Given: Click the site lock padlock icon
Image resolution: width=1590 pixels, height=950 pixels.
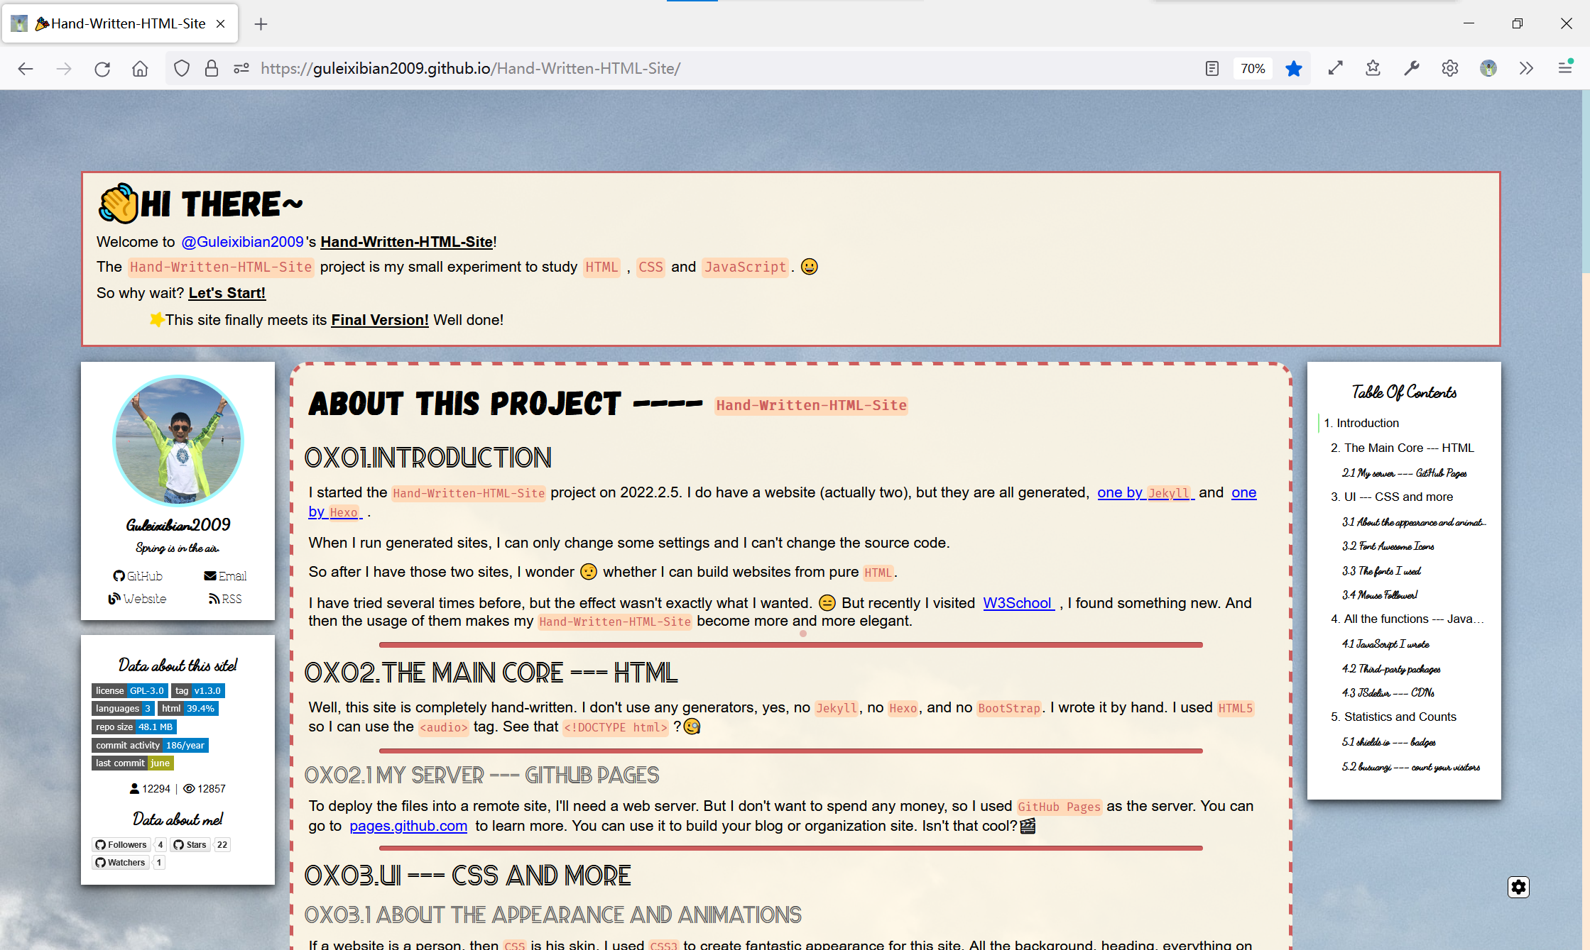Looking at the screenshot, I should click(211, 68).
